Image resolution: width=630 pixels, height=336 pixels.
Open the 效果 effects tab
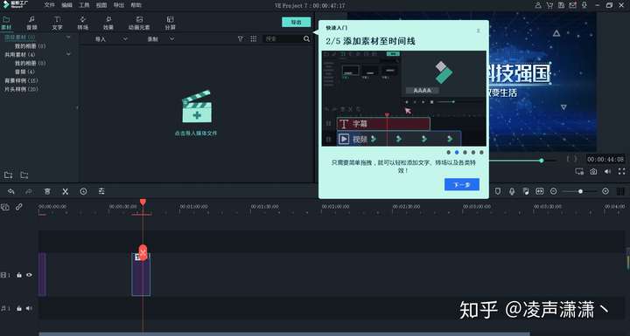pos(108,23)
